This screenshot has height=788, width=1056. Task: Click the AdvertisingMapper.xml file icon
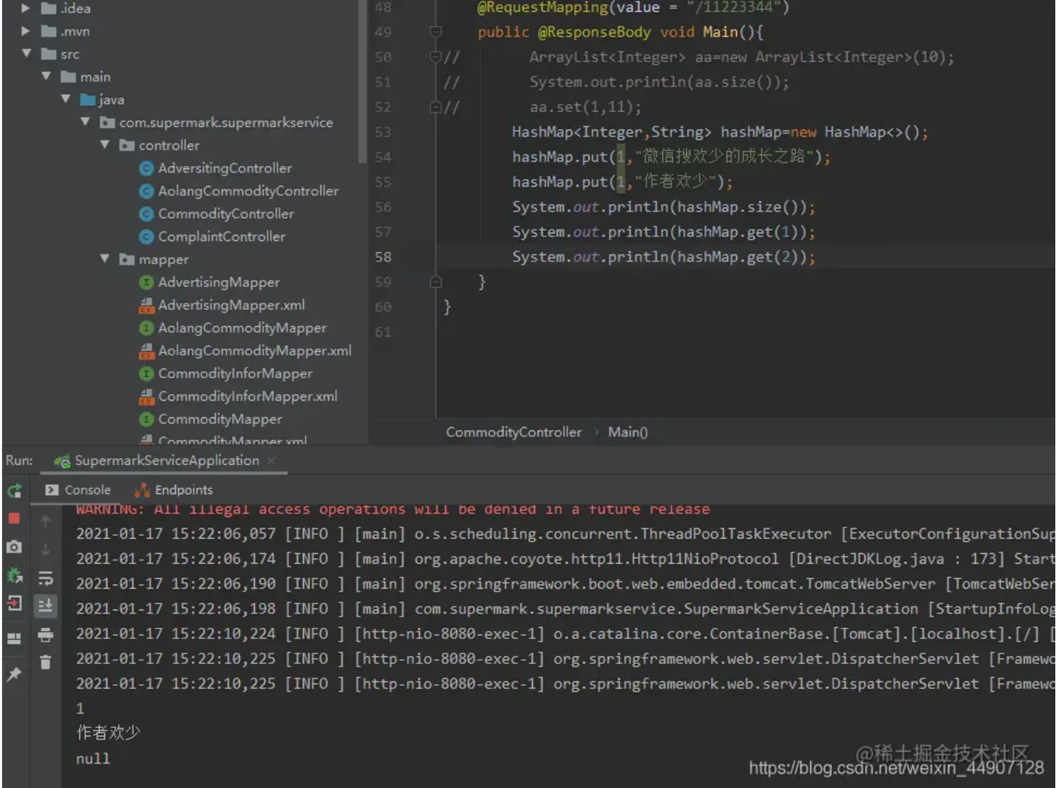(x=147, y=305)
